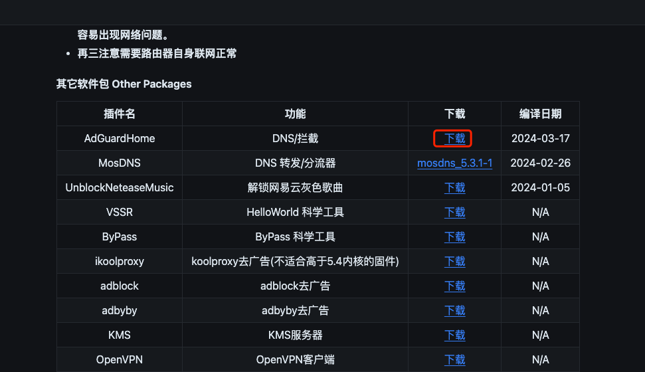Open the OpenVPN 下载 link
Screen dimensions: 645x372
pyautogui.click(x=454, y=359)
